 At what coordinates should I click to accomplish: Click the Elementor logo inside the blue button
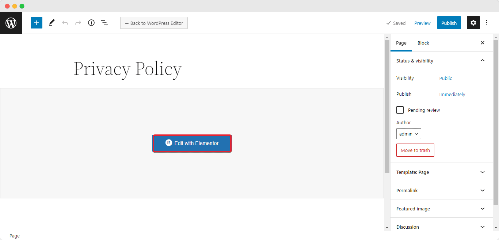[x=168, y=143]
